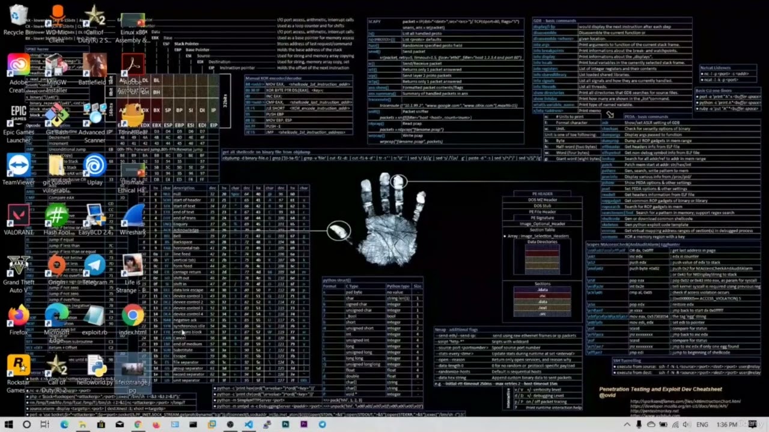This screenshot has height=432, width=769.
Task: Open the Wireshark desktop shortcut
Action: [132, 217]
